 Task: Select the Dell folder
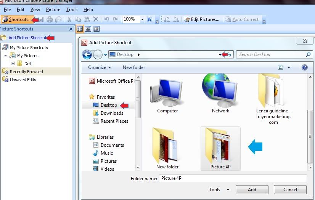28,64
